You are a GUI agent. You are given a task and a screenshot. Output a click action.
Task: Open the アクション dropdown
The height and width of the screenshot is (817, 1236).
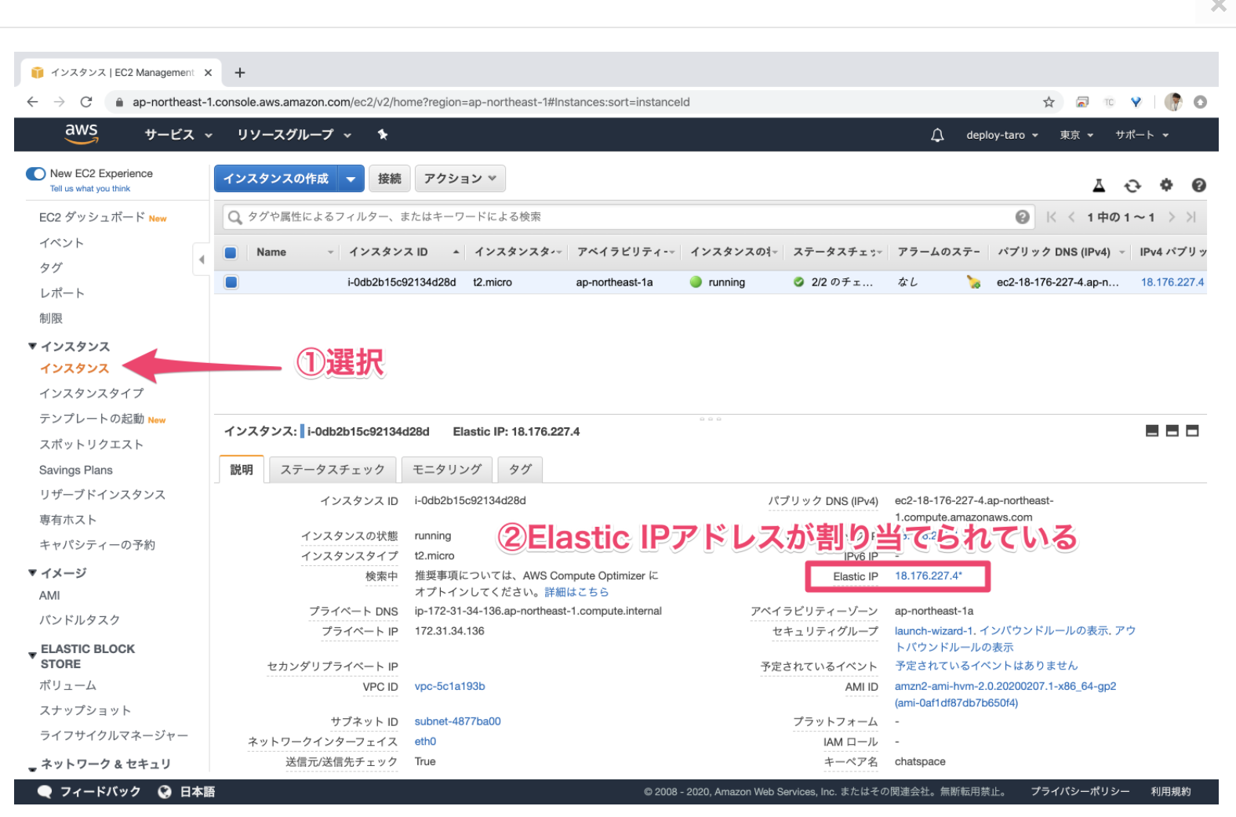pos(460,179)
